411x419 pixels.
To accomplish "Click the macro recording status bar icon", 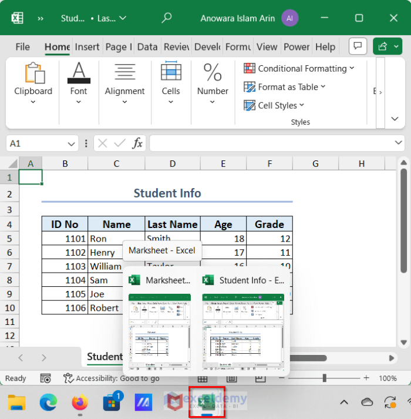I will pyautogui.click(x=46, y=378).
